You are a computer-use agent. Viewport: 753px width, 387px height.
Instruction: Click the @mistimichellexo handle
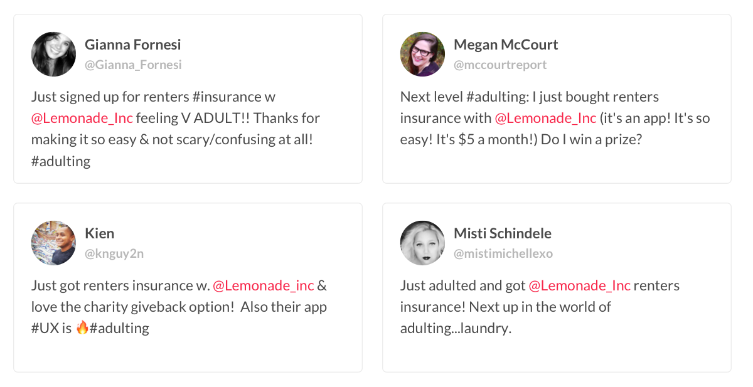pyautogui.click(x=503, y=253)
